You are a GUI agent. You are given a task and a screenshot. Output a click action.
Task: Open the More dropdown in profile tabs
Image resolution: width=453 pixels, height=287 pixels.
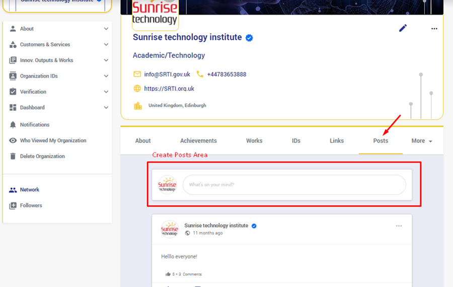pos(421,141)
